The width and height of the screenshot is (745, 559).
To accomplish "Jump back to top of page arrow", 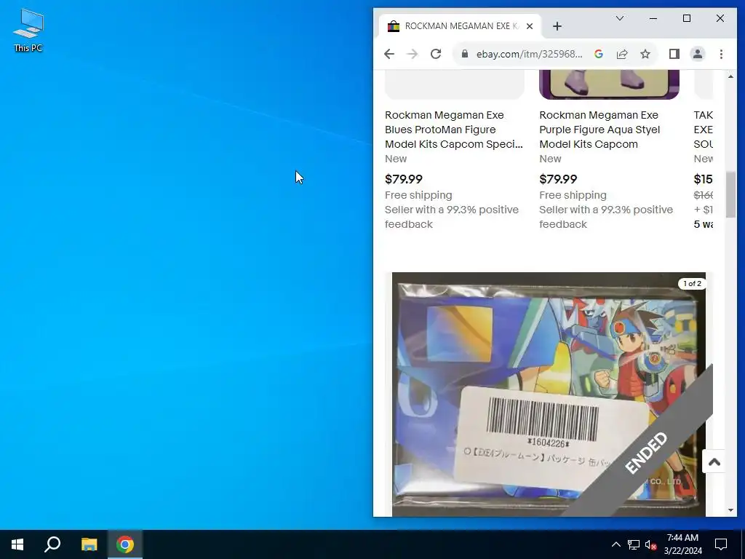I will pos(714,461).
